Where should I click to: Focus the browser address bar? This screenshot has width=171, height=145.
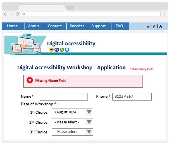(91, 14)
